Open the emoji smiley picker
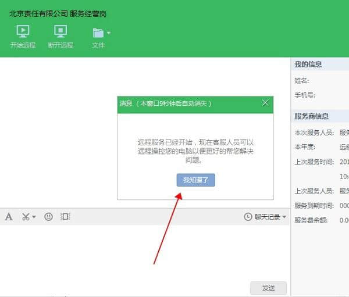The image size is (349, 297). pyautogui.click(x=48, y=217)
